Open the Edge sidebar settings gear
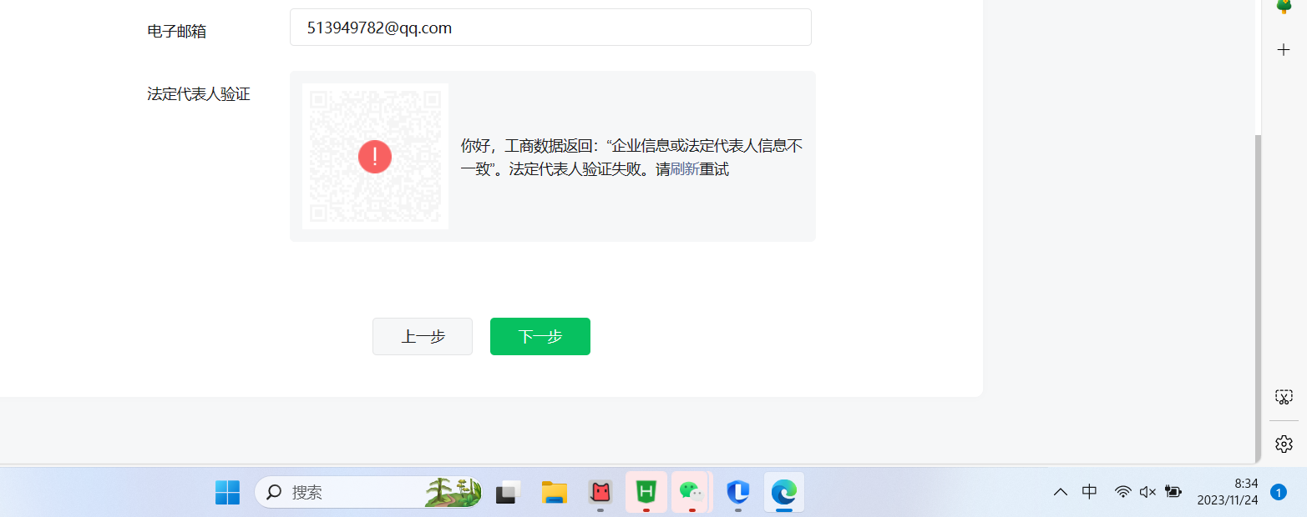The image size is (1307, 517). pos(1284,444)
